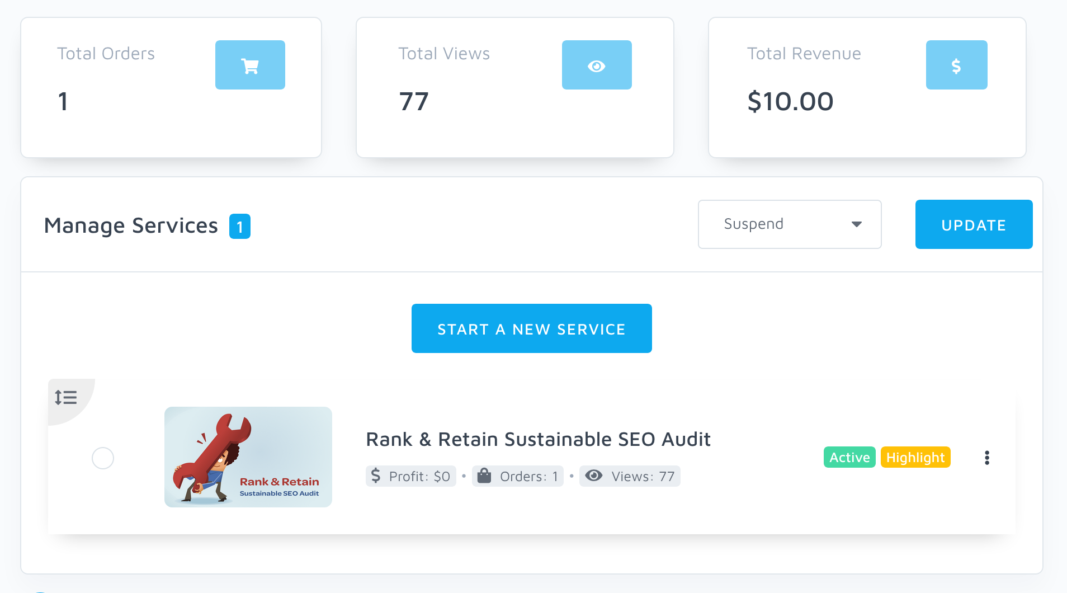Click the dollar sign Profit icon

coord(376,476)
